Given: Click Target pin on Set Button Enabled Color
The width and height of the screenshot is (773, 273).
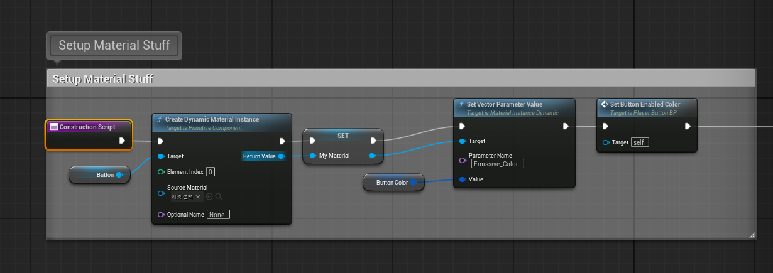Looking at the screenshot, I should click(x=605, y=142).
